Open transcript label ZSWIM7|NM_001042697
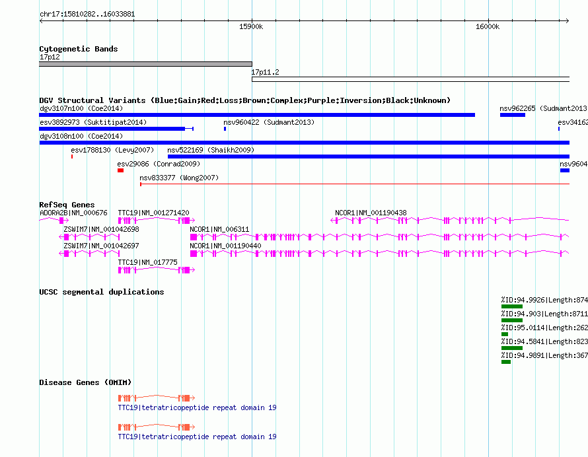588x457 pixels. click(x=101, y=246)
